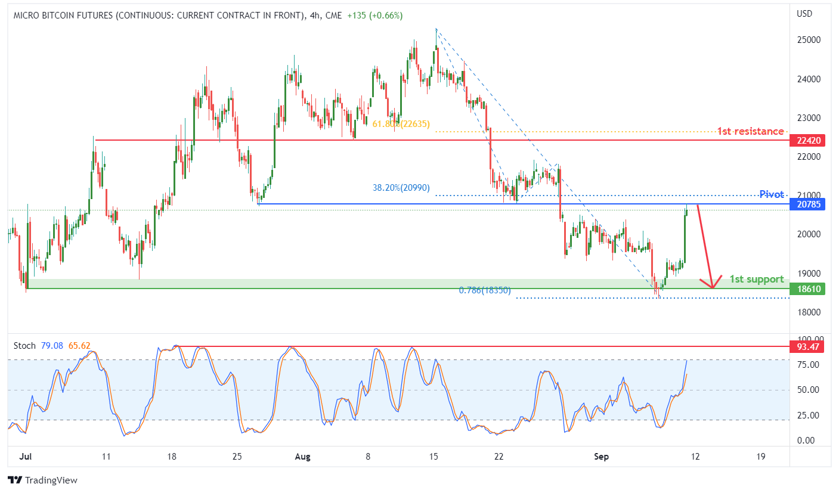Click the 'Aug' date on time axis
The width and height of the screenshot is (839, 493).
coord(303,457)
